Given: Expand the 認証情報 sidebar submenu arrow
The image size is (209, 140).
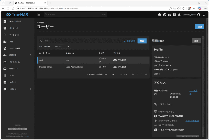Looking at the screenshot, I should coord(31,55).
